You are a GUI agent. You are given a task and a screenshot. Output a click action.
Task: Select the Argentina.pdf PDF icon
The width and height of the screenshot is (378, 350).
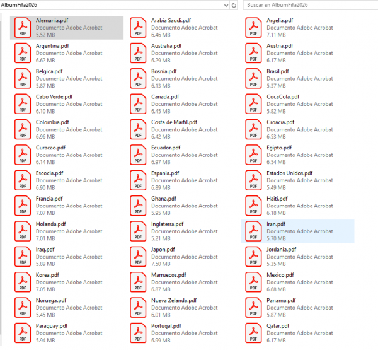tap(23, 53)
